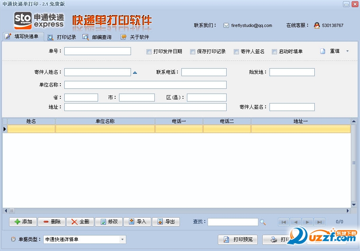Image resolution: width=360 pixels, height=251 pixels.
Task: Click the horizontal scrollbar left arrow
Action: click(x=6, y=211)
